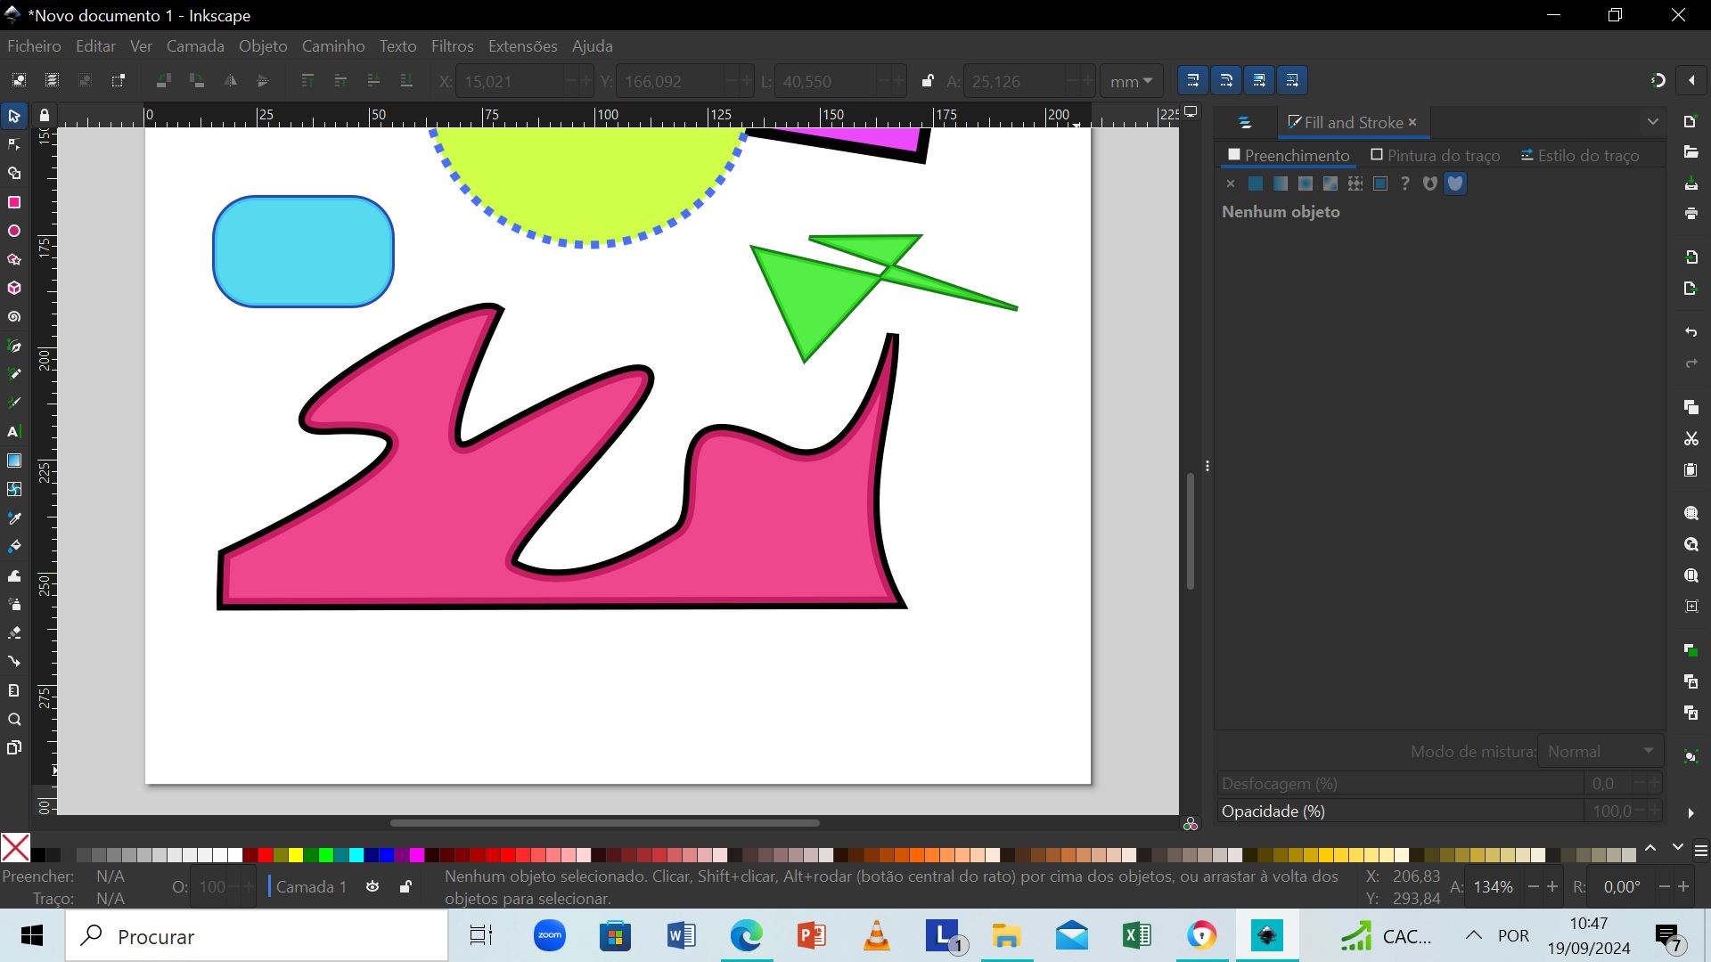The image size is (1711, 962).
Task: Click the yellow swatch in palette
Action: pos(296,855)
